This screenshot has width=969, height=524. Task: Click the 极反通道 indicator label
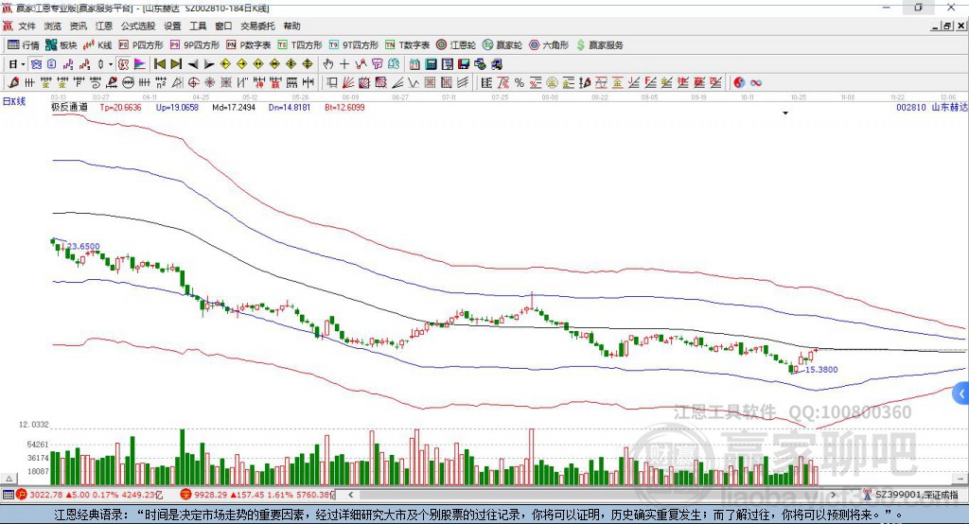point(69,108)
